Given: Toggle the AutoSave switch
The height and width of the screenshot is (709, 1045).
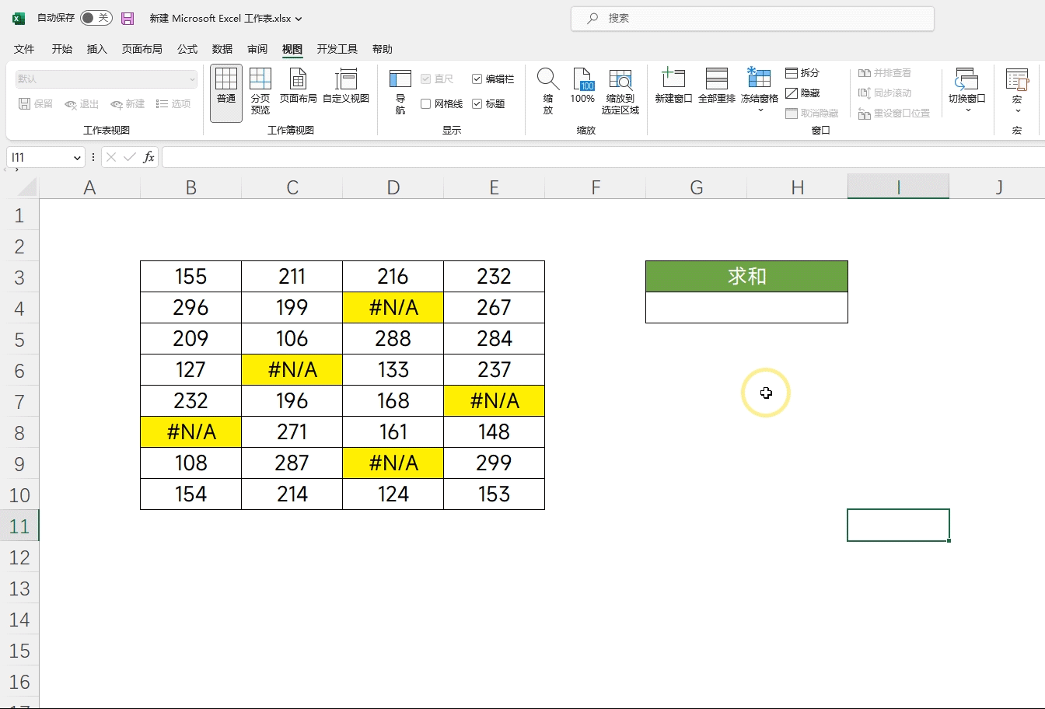Looking at the screenshot, I should 96,18.
